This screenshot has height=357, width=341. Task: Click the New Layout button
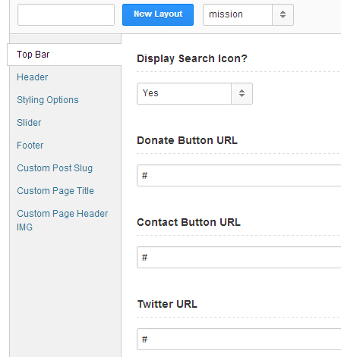pos(158,14)
